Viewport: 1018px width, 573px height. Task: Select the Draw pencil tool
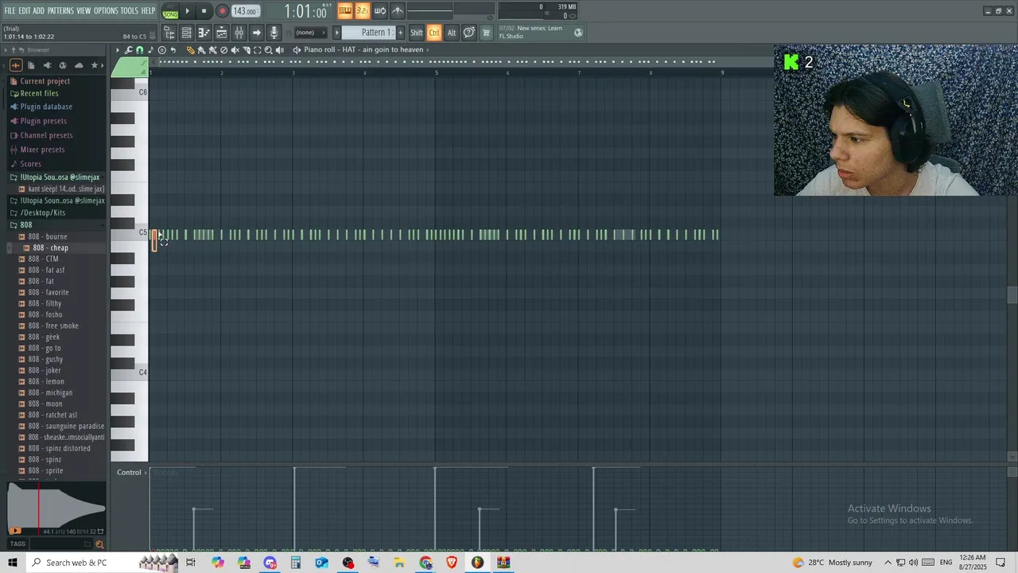tap(190, 49)
